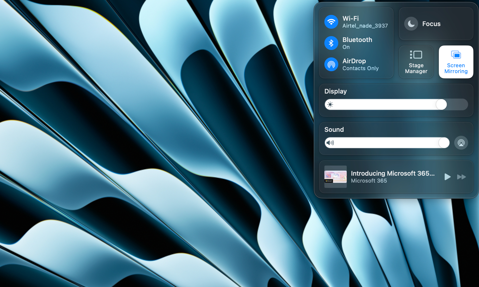Screen dimensions: 479x287
Task: Click the Screen Mirroring icon
Action: click(x=456, y=55)
